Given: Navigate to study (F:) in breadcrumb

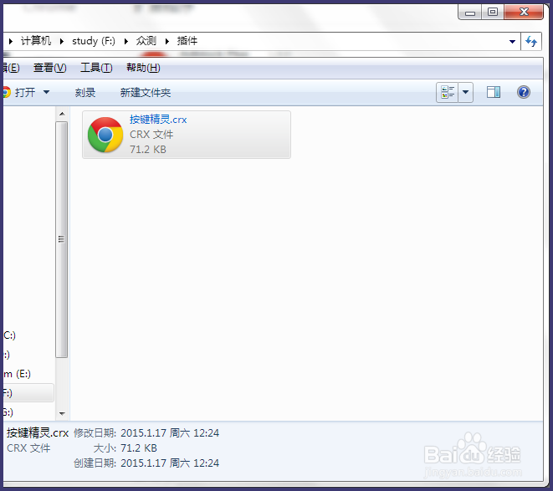Looking at the screenshot, I should point(94,41).
